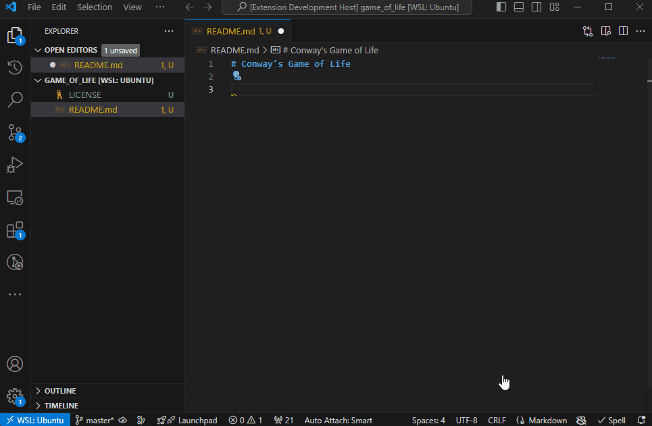Screen dimensions: 652x426
Task: Open the Run and Debug view
Action: point(15,165)
